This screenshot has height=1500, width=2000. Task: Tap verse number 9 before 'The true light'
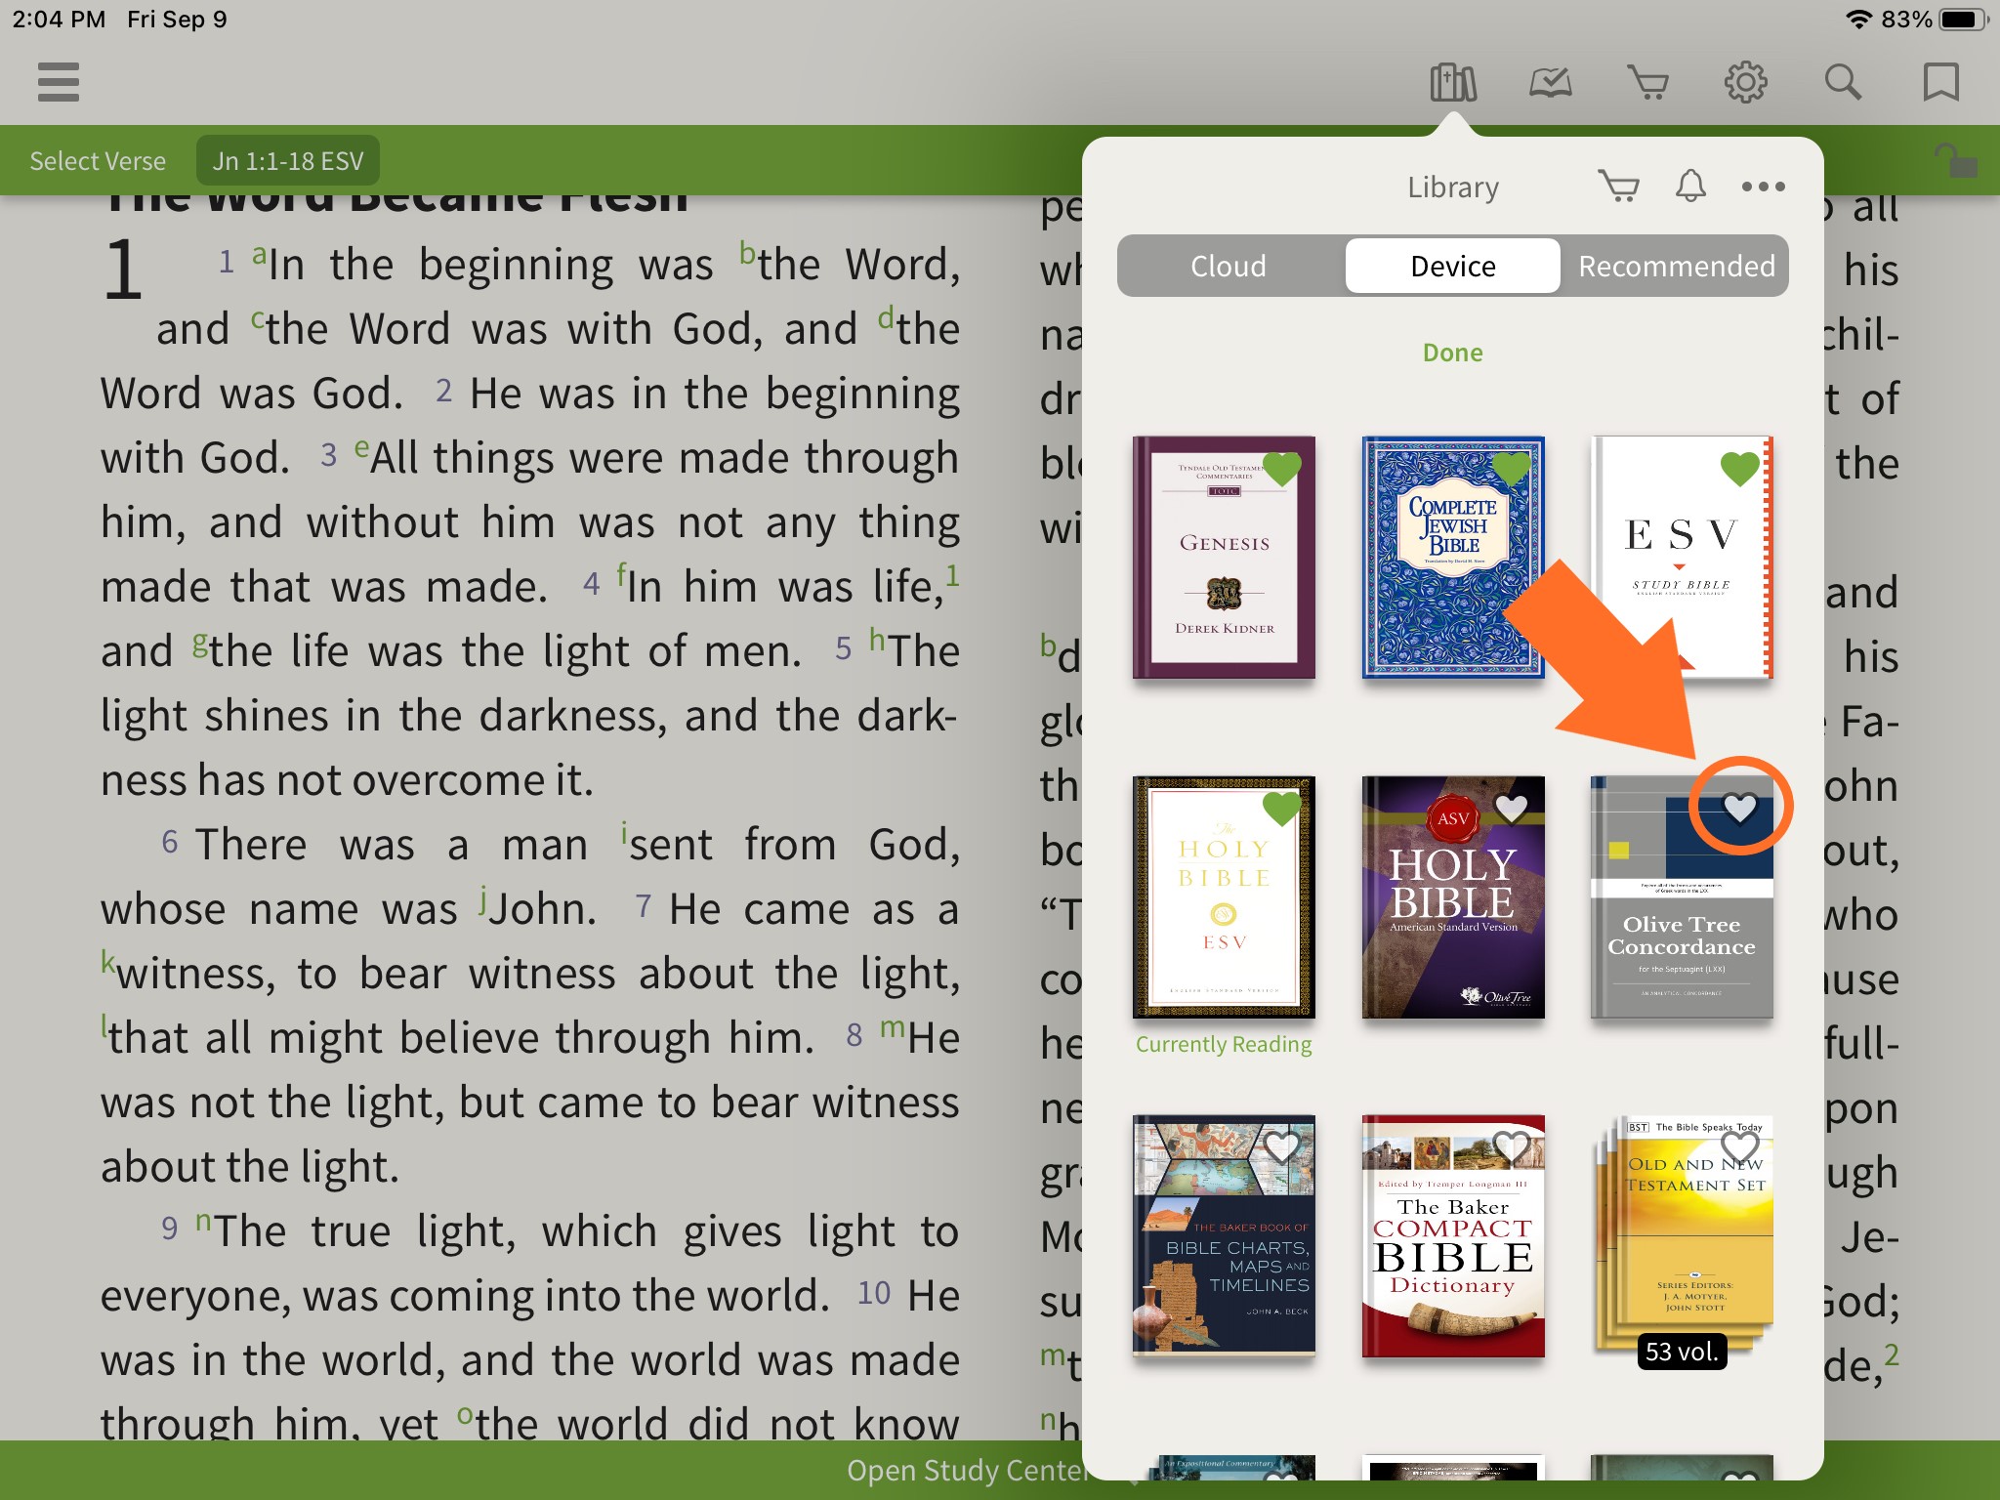point(170,1229)
